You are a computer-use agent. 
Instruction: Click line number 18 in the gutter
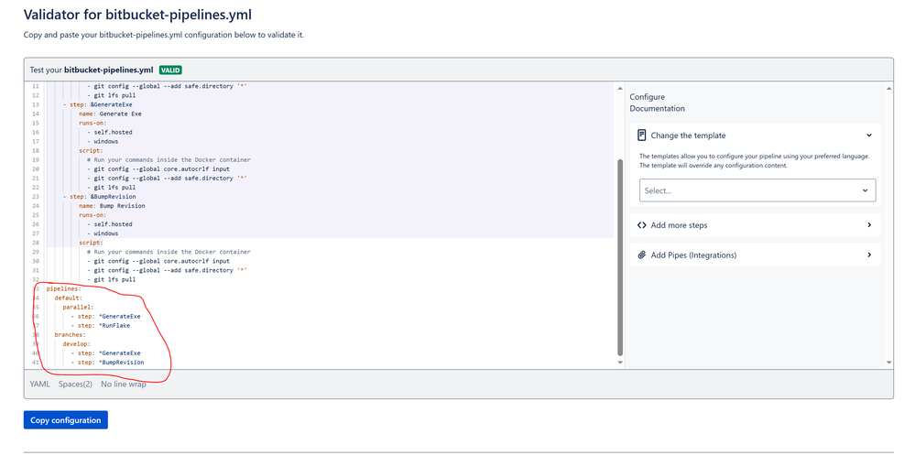[36, 150]
